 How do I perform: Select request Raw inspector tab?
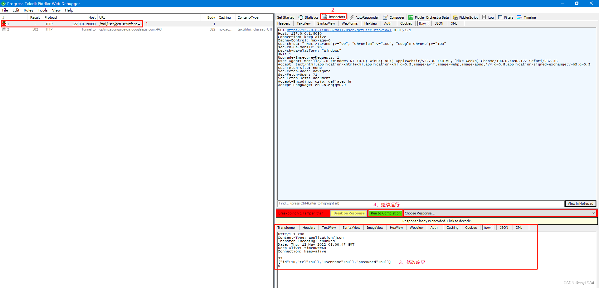pos(422,24)
